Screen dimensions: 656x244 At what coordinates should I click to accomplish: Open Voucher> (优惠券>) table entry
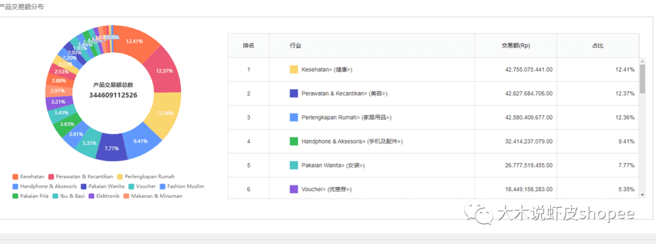[327, 189]
